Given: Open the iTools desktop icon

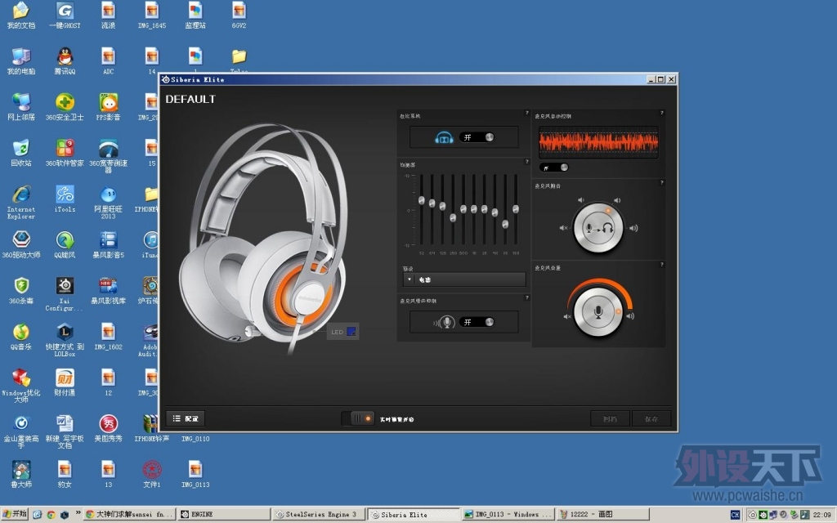Looking at the screenshot, I should point(65,199).
